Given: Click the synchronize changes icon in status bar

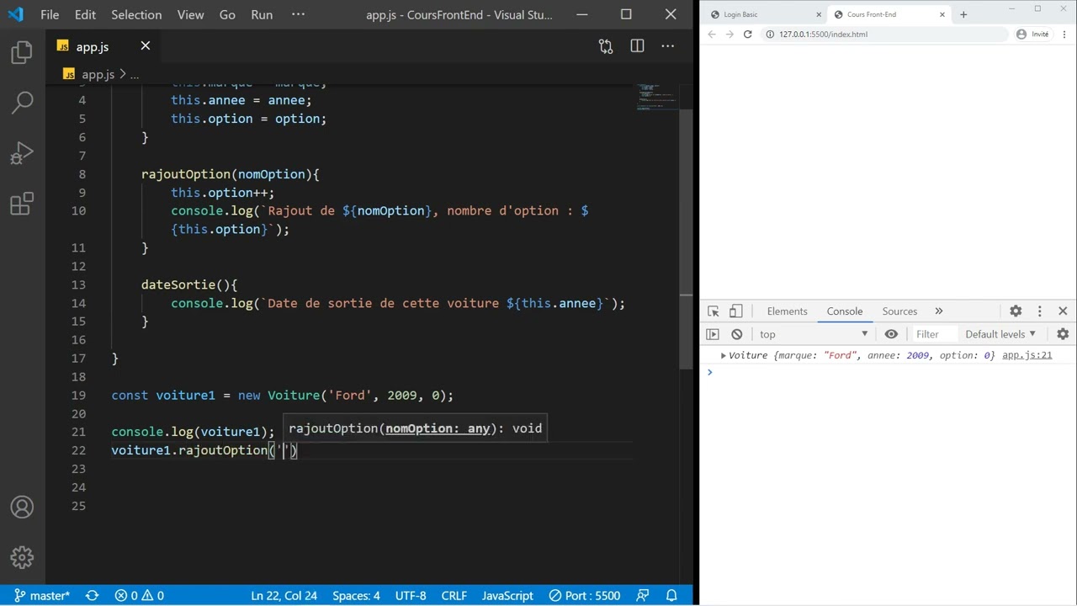Looking at the screenshot, I should click(x=93, y=595).
